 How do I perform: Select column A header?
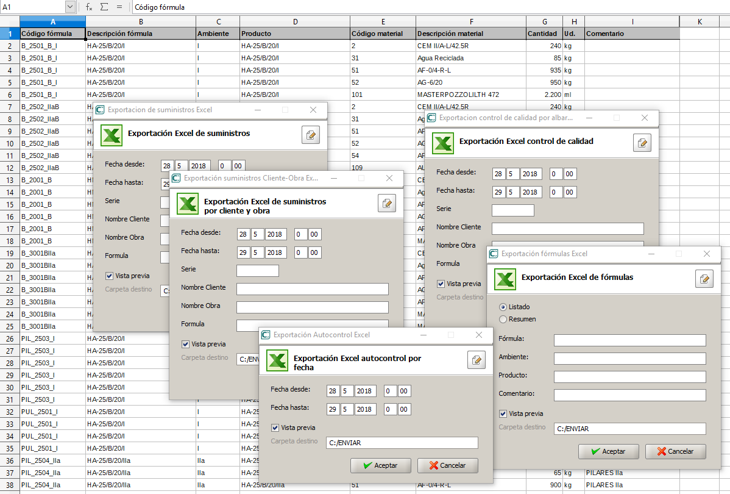pos(52,21)
